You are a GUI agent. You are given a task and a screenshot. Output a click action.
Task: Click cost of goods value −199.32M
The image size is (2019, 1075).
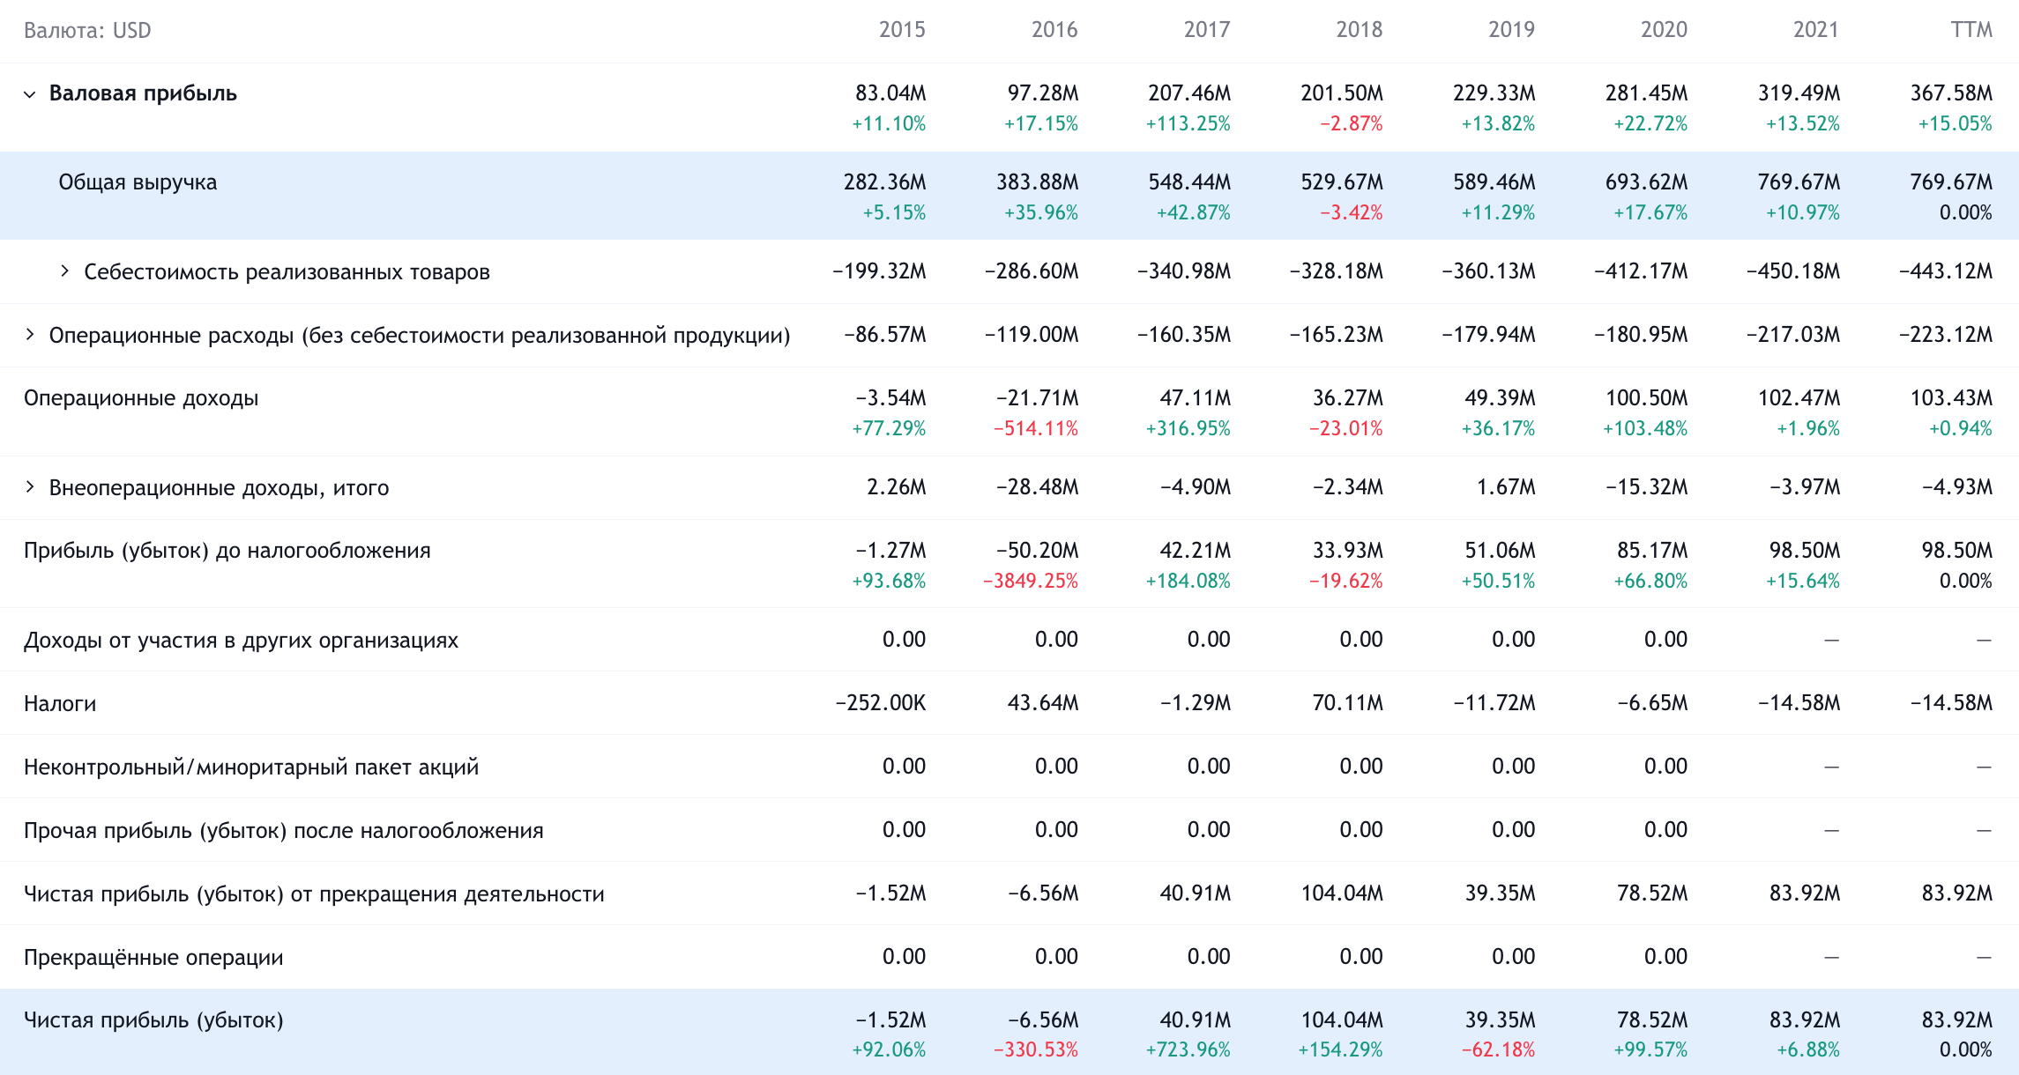879,271
